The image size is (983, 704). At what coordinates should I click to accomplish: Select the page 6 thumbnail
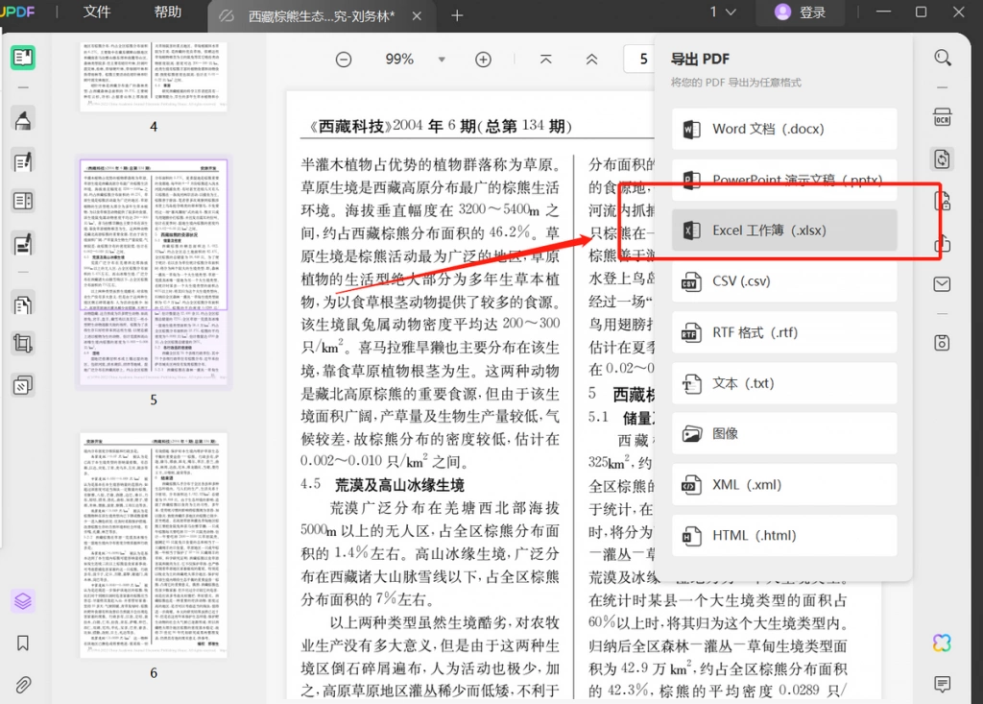154,546
